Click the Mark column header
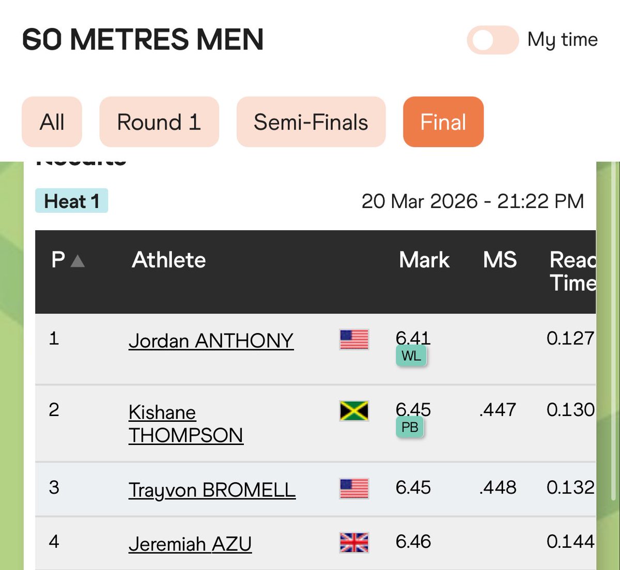 (424, 260)
